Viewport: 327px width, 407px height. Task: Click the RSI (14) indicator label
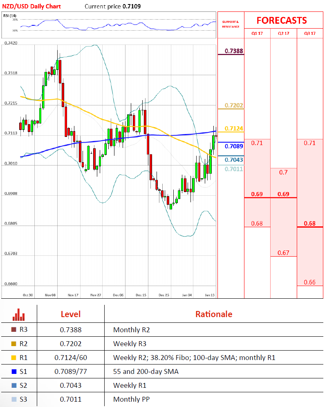[10, 16]
